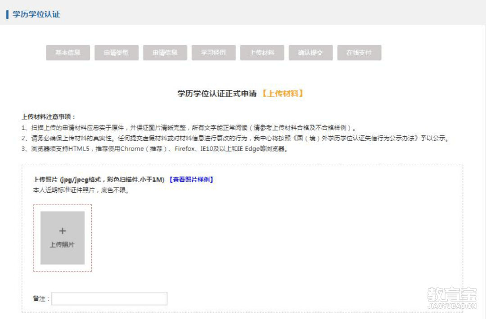Click the plus icon to upload photo
The height and width of the screenshot is (319, 486).
62,231
